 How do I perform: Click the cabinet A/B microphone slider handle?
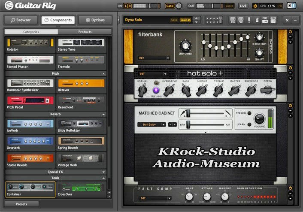(x=188, y=113)
